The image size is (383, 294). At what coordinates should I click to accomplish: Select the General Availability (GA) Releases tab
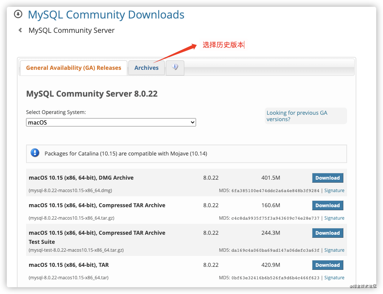[74, 68]
